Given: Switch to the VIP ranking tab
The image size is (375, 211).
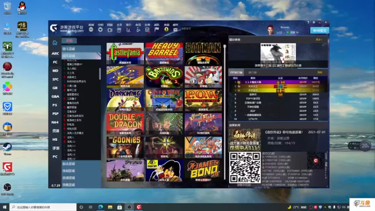Looking at the screenshot, I should pos(236,73).
